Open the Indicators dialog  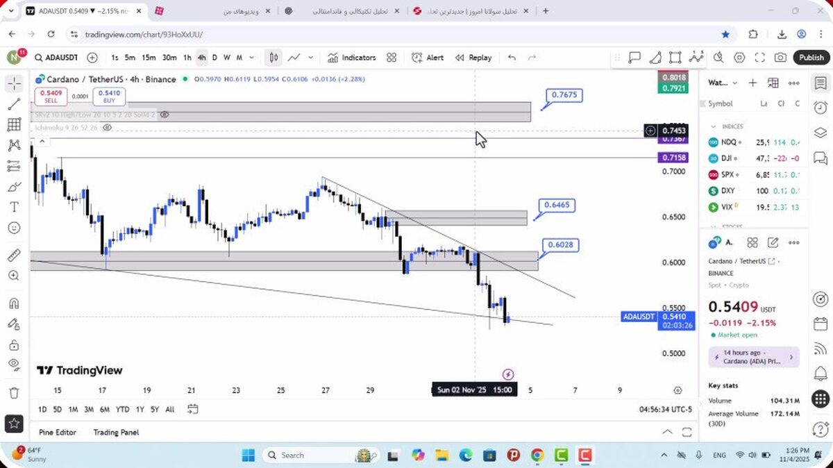pyautogui.click(x=352, y=58)
